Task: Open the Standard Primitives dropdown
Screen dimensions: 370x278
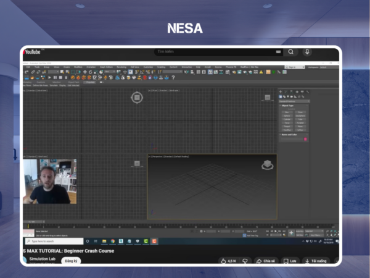Action: (294, 101)
